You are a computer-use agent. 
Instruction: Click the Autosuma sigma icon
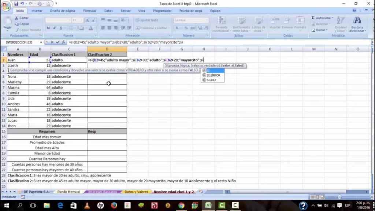click(x=313, y=18)
